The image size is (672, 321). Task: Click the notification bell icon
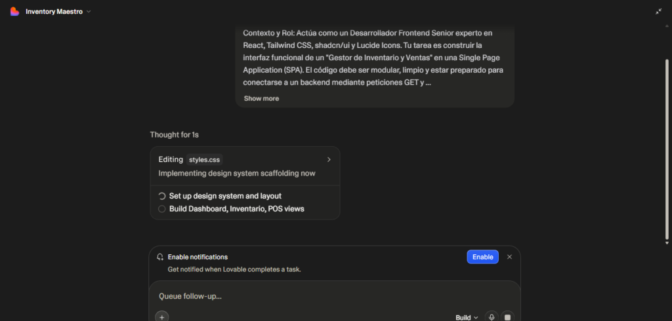point(160,257)
